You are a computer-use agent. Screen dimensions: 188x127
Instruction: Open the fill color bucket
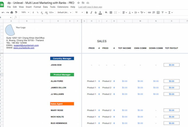click(106, 12)
